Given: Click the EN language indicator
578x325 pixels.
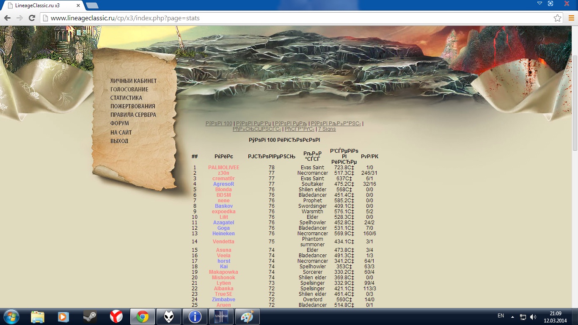Looking at the screenshot, I should click(501, 316).
